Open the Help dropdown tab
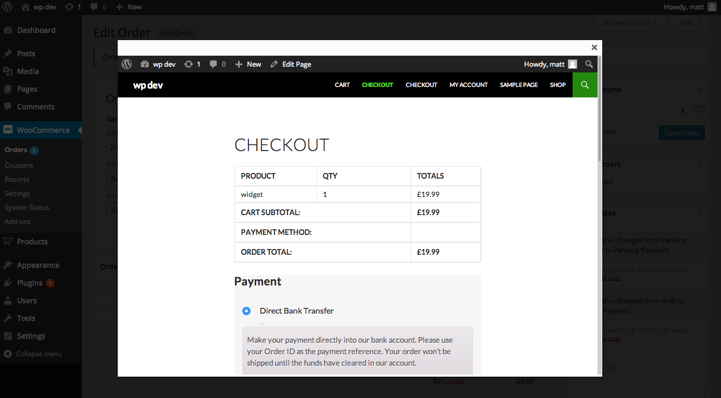This screenshot has width=721, height=398. click(690, 22)
